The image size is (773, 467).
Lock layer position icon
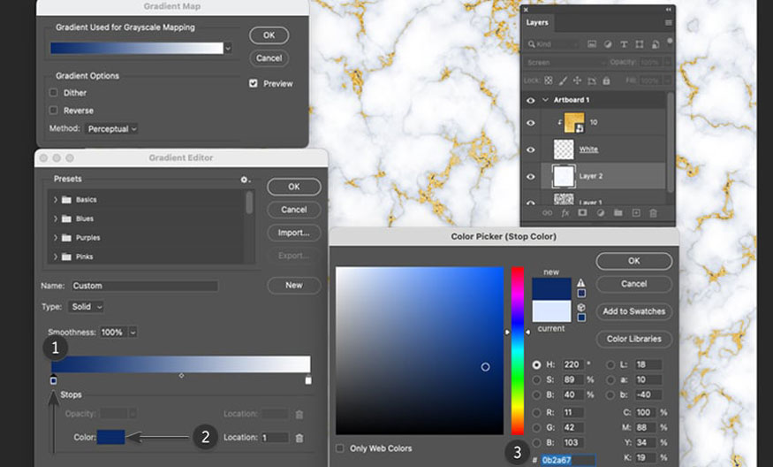577,80
